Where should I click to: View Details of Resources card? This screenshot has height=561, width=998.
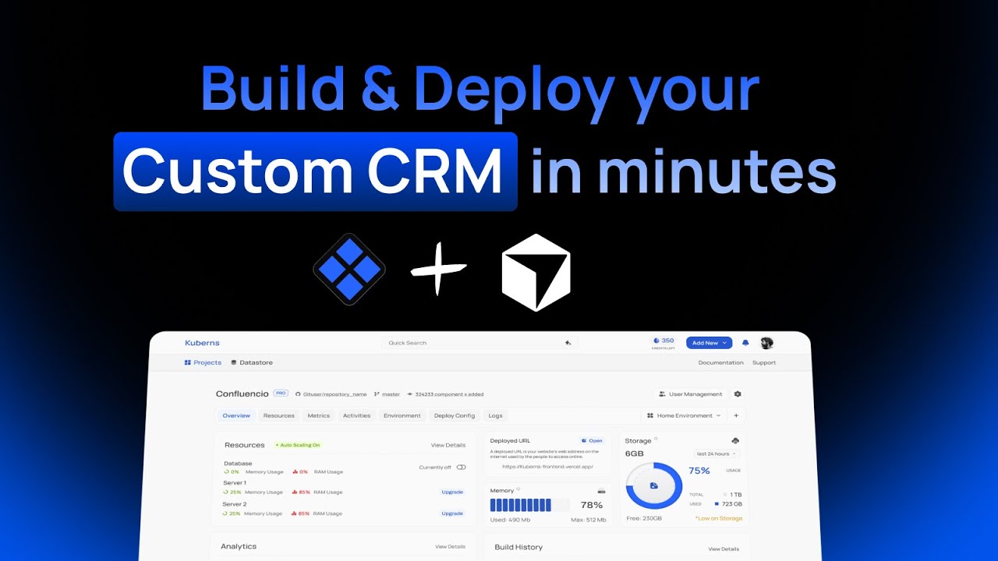click(448, 445)
